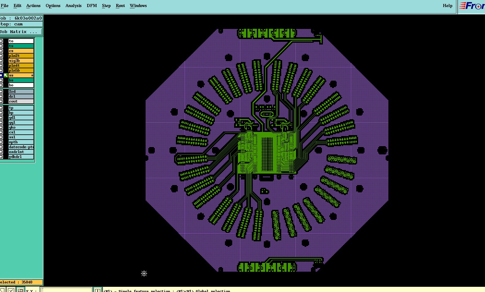Image resolution: width=485 pixels, height=292 pixels.
Task: Click the grid snap icon in bottom bar
Action: point(20,290)
